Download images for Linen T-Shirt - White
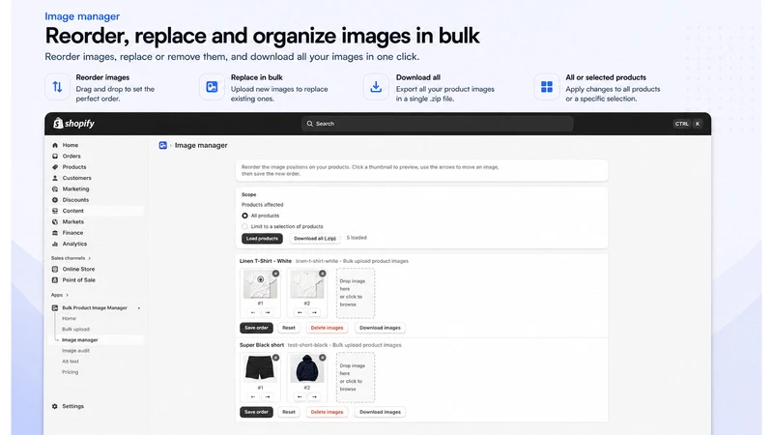The image size is (773, 435). (x=380, y=328)
